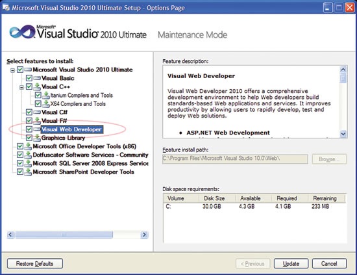Click the drive icon beside Visual Basic

coord(37,78)
